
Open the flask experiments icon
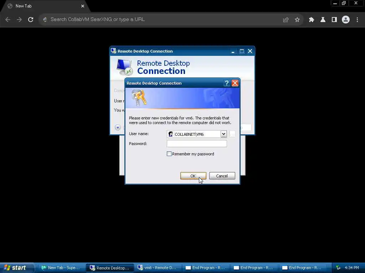[x=323, y=20]
